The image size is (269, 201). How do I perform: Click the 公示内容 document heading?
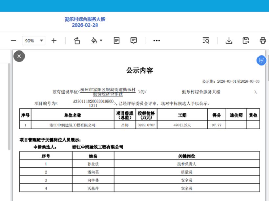[x=140, y=70]
